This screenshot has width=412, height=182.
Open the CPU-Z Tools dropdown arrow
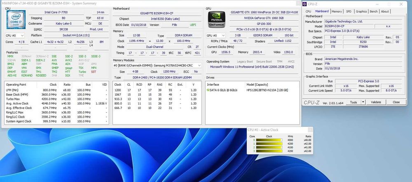pyautogui.click(x=363, y=102)
